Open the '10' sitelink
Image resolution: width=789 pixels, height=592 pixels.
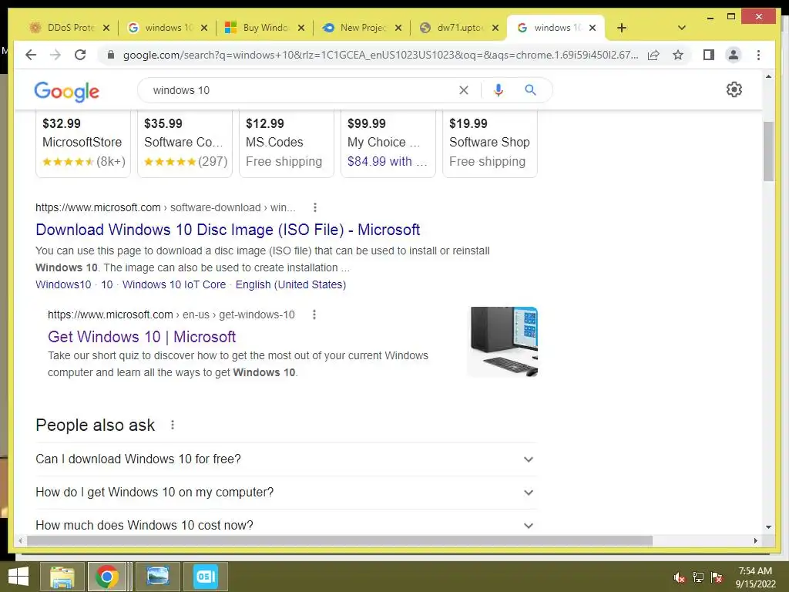point(106,284)
